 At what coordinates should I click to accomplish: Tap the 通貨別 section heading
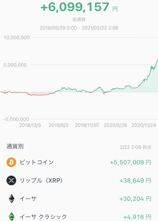coord(15,146)
